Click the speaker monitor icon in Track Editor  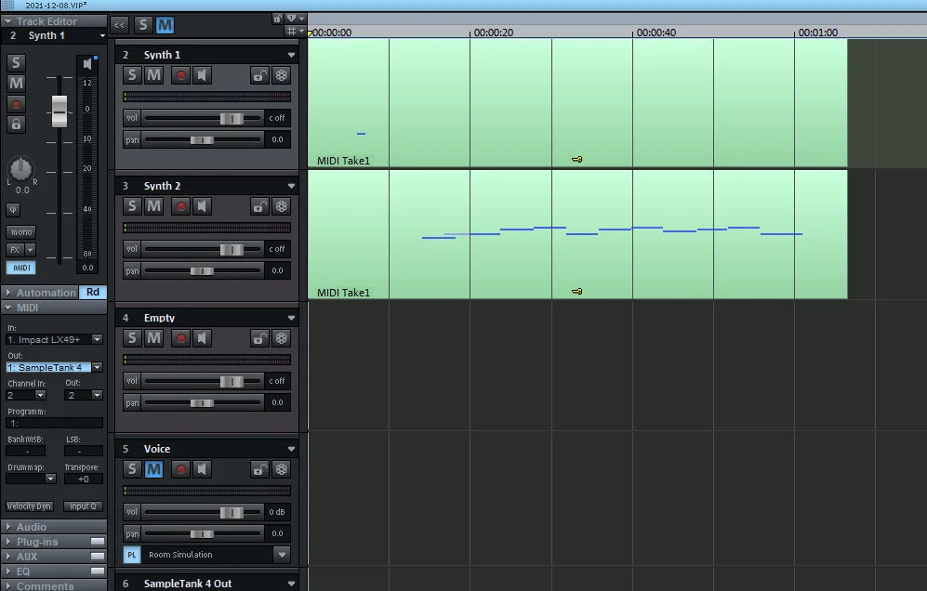pos(87,64)
